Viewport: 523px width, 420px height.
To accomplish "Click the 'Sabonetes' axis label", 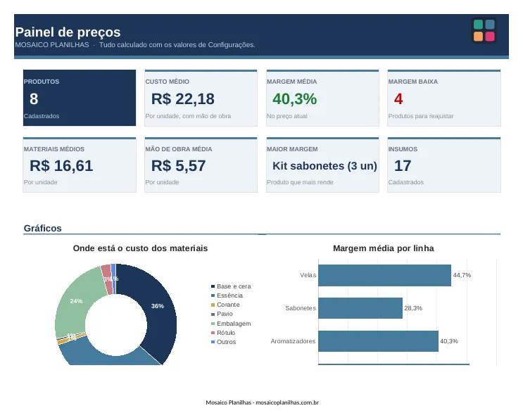I will tap(301, 308).
